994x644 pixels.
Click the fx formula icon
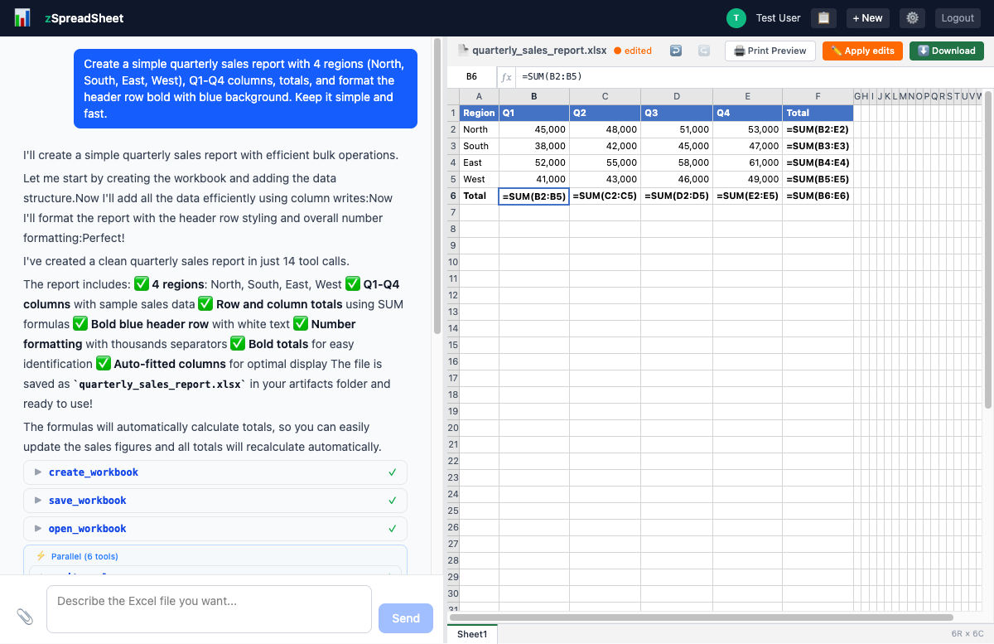click(x=506, y=76)
